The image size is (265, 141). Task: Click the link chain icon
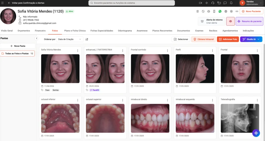(x=237, y=11)
